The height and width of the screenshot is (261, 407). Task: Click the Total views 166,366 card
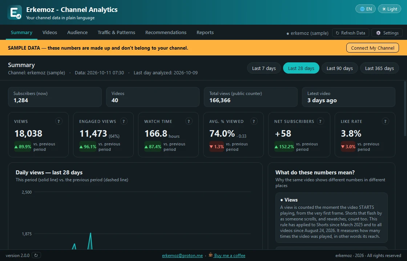[x=250, y=97]
